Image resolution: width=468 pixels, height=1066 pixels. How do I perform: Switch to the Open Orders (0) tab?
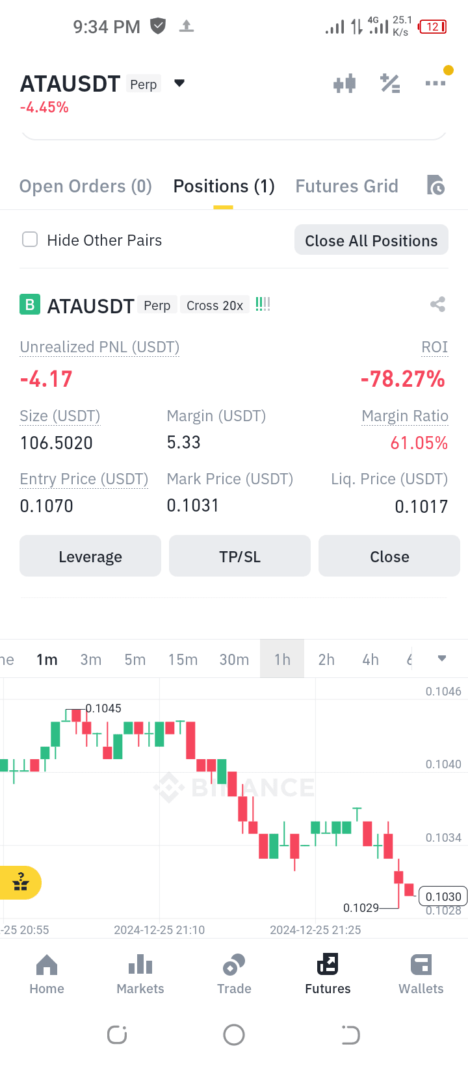coord(86,187)
